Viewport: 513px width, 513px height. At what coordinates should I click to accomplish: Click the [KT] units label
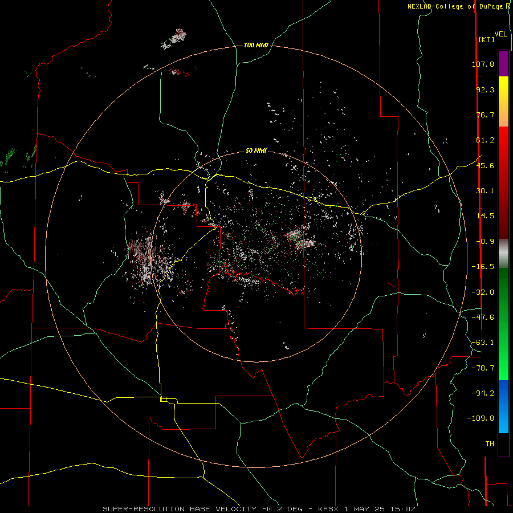[x=486, y=39]
